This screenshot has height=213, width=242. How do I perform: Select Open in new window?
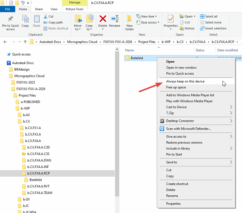(196, 68)
